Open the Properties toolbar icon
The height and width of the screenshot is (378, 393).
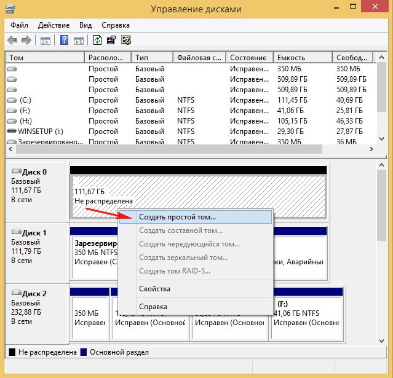tap(111, 41)
